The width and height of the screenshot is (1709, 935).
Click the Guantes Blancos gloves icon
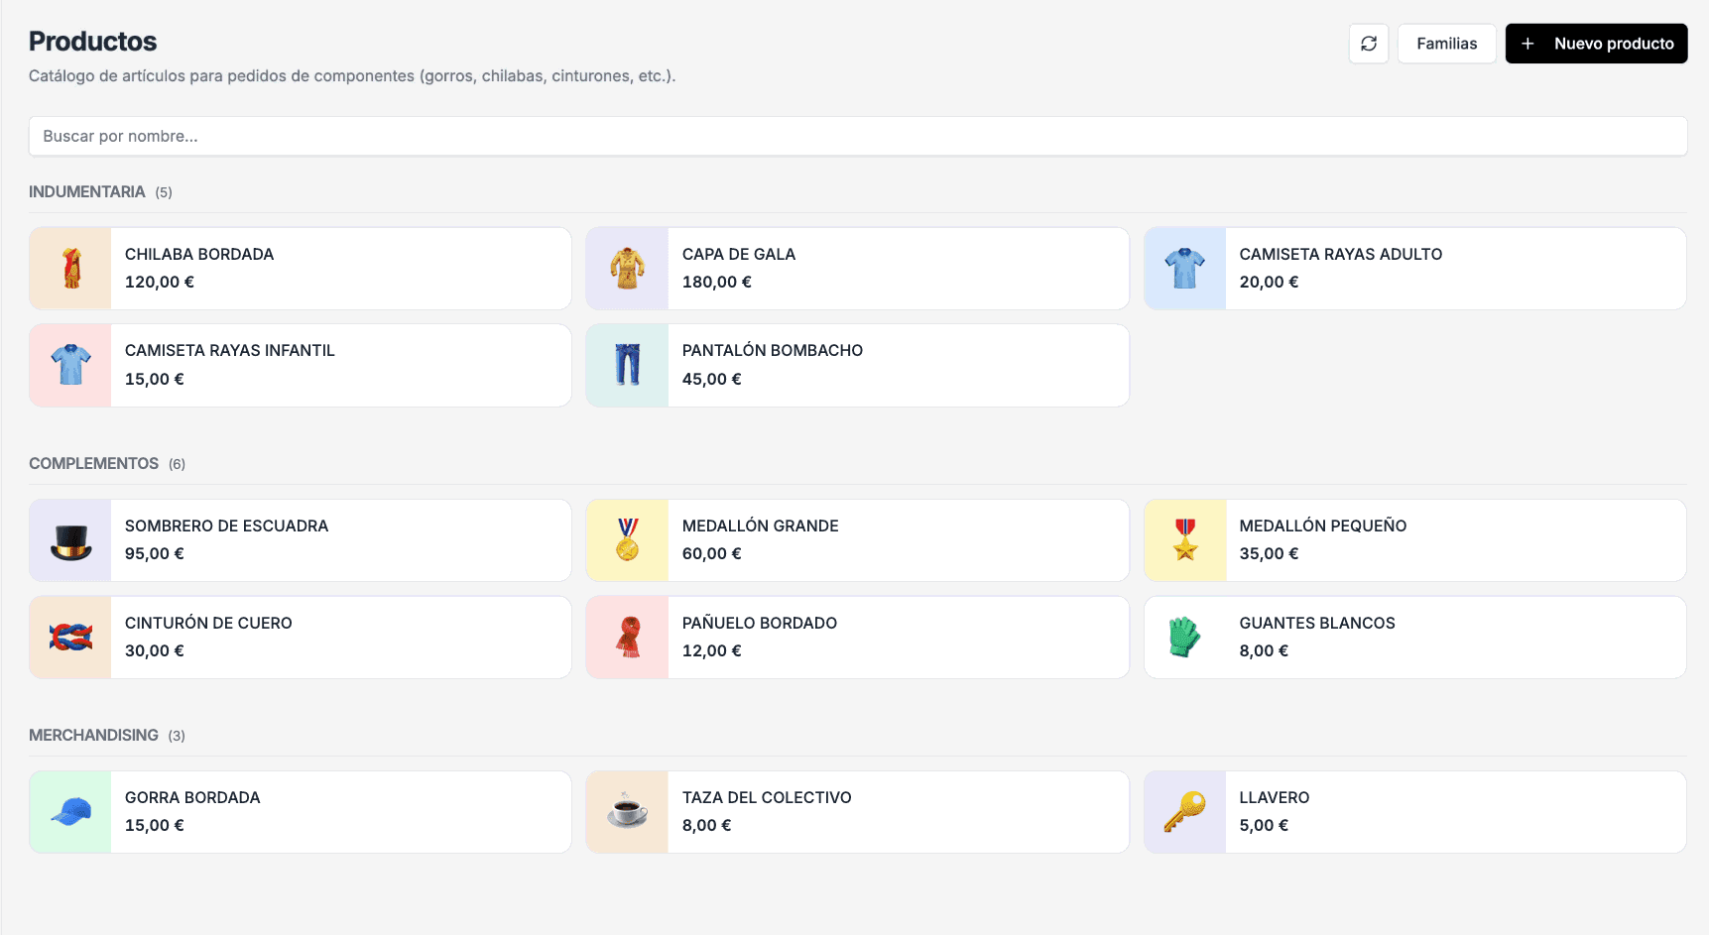pyautogui.click(x=1184, y=638)
